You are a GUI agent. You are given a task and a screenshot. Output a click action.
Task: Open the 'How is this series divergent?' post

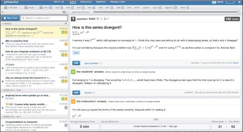(34, 32)
